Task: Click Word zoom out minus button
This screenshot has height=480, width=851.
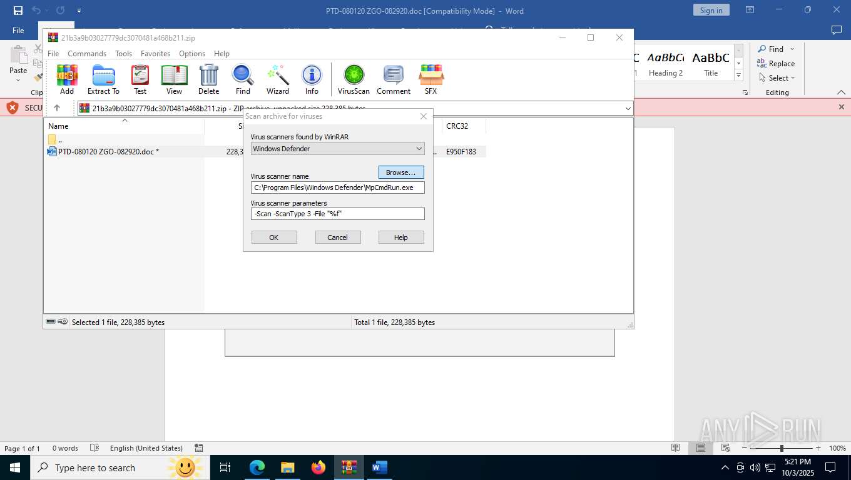Action: coord(745,448)
